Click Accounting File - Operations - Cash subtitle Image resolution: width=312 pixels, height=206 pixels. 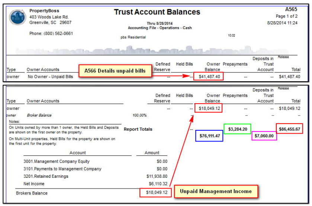point(160,28)
